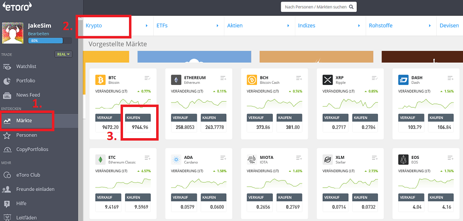Click the 80% profile progress bar

click(x=50, y=40)
